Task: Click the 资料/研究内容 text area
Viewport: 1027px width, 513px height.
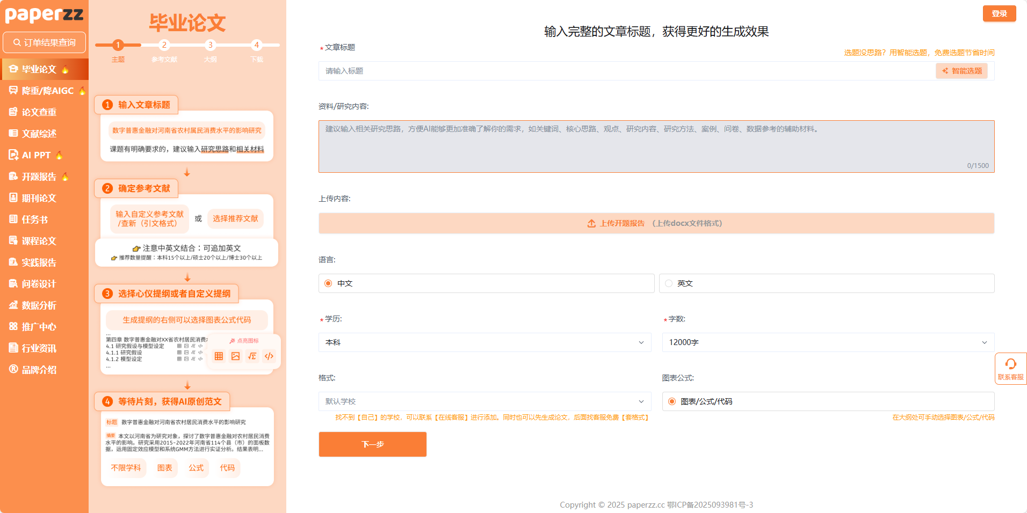Action: pos(656,146)
